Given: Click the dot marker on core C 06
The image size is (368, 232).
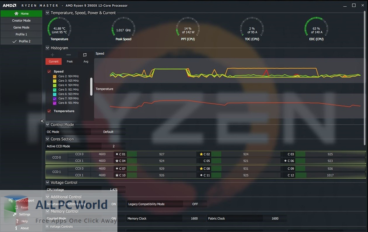Looking at the screenshot, I should pos(285,161).
